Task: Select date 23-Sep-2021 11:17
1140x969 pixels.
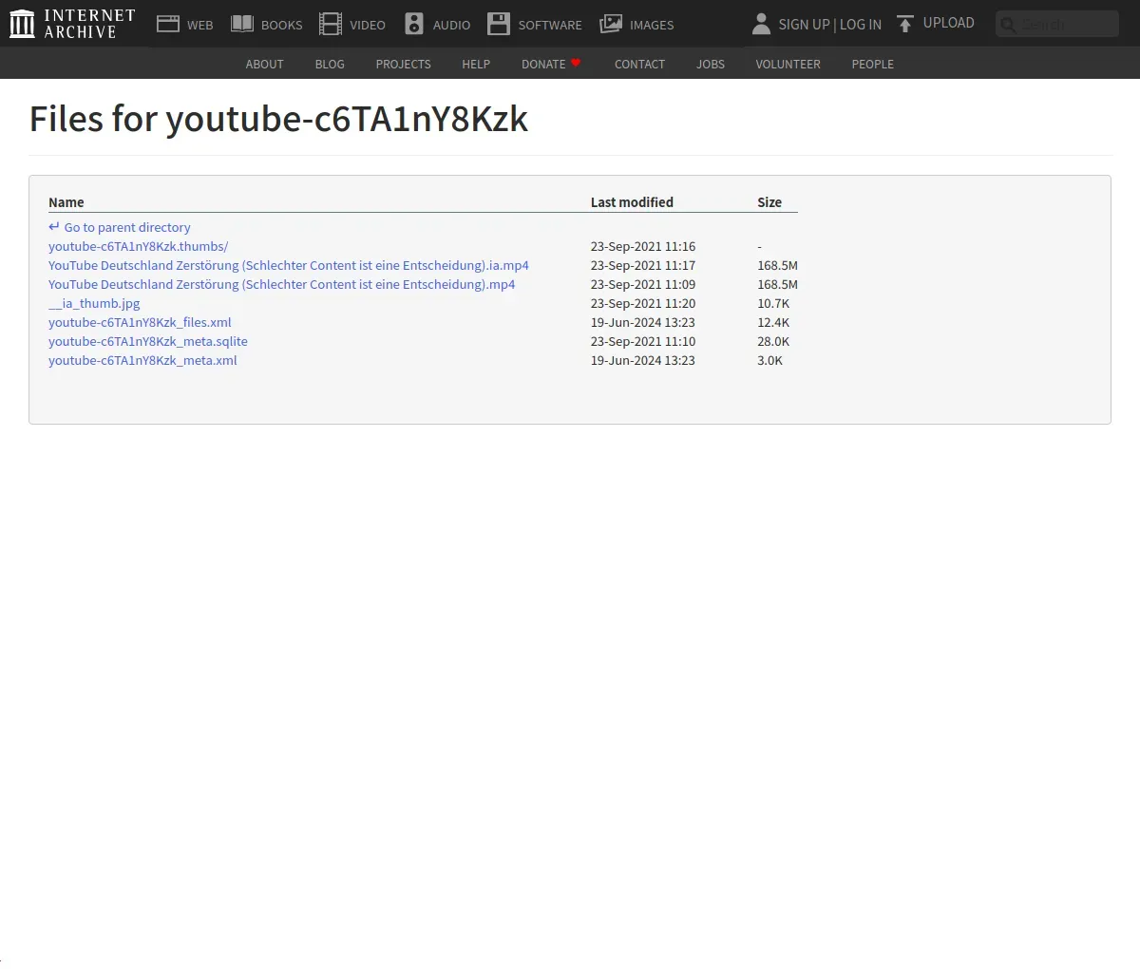Action: click(643, 265)
